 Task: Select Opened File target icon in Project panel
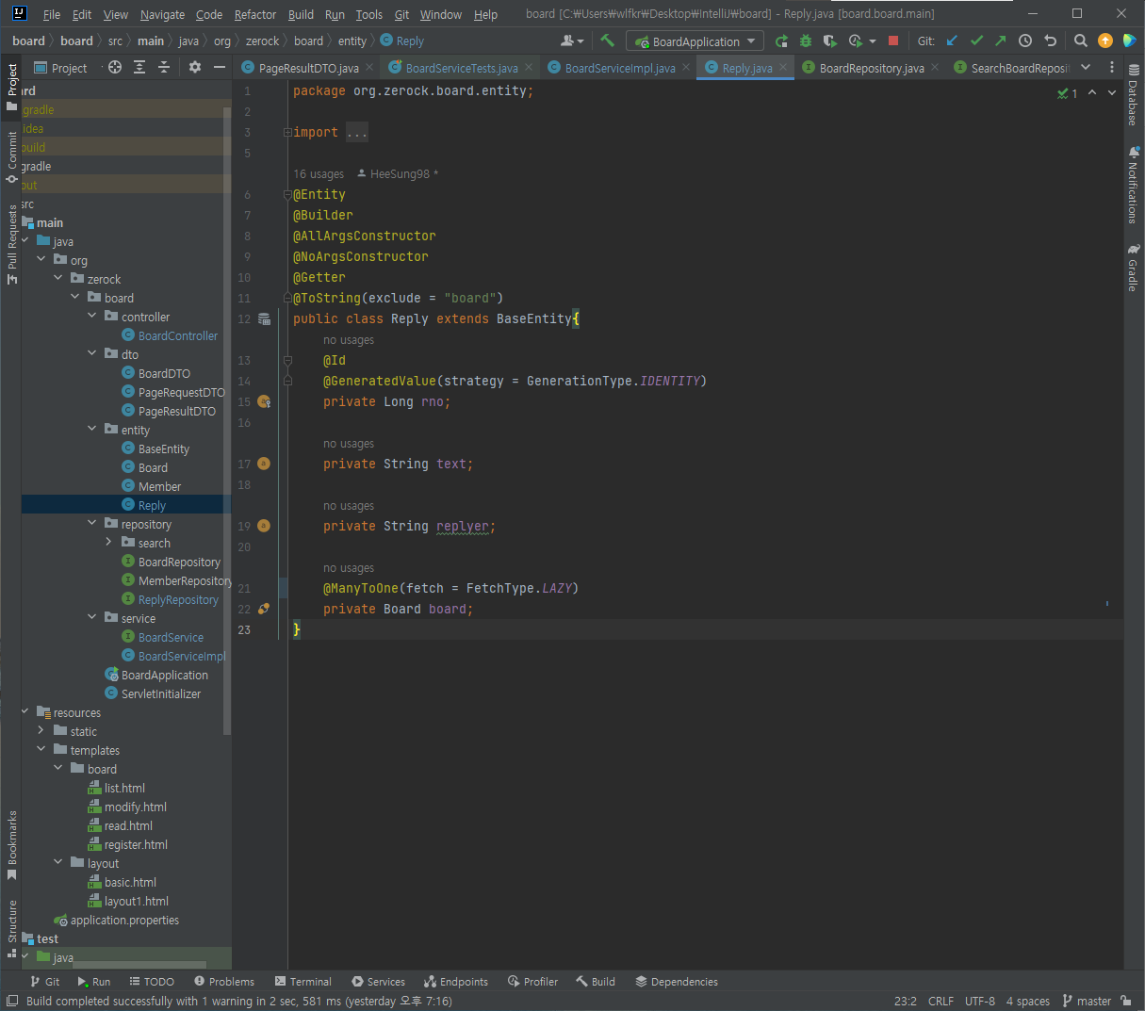[115, 67]
